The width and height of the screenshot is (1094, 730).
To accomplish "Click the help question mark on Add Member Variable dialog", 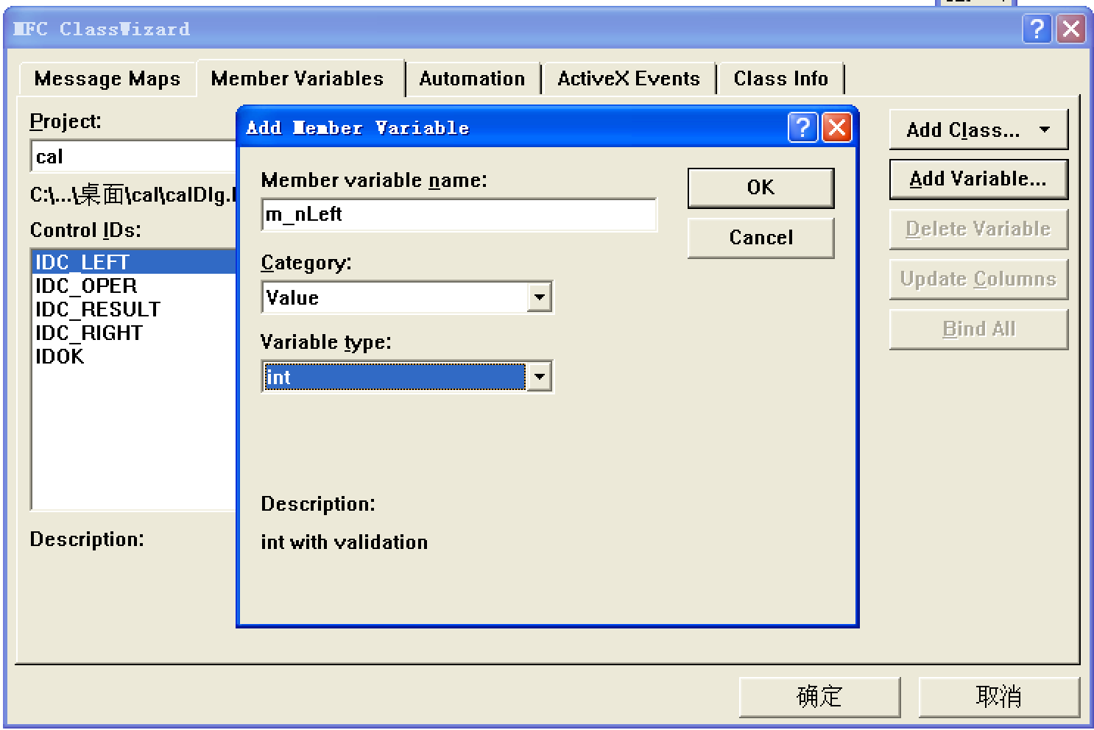I will pos(802,127).
